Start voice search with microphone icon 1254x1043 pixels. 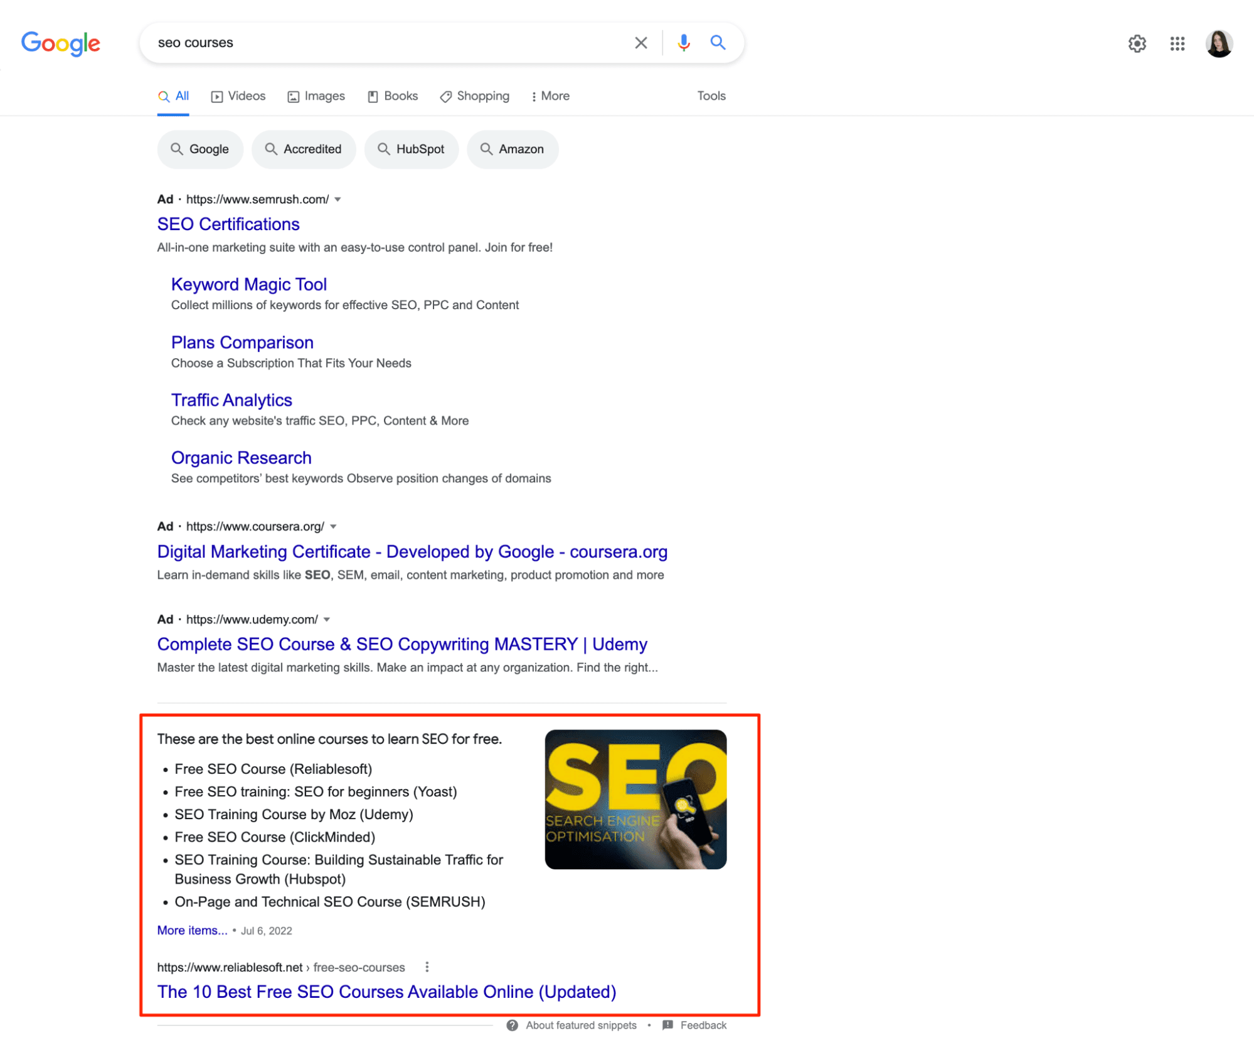[x=684, y=43]
